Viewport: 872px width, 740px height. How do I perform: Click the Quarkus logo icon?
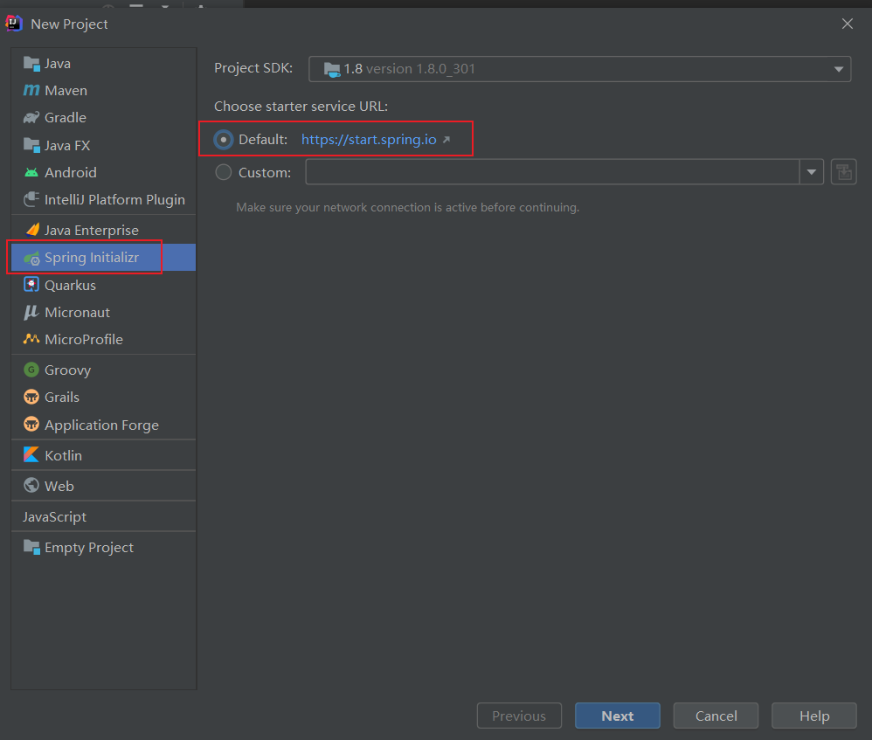tap(31, 285)
